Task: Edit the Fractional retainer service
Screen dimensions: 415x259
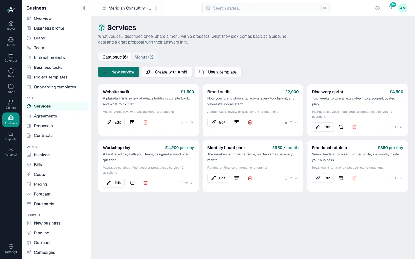Action: [323, 178]
